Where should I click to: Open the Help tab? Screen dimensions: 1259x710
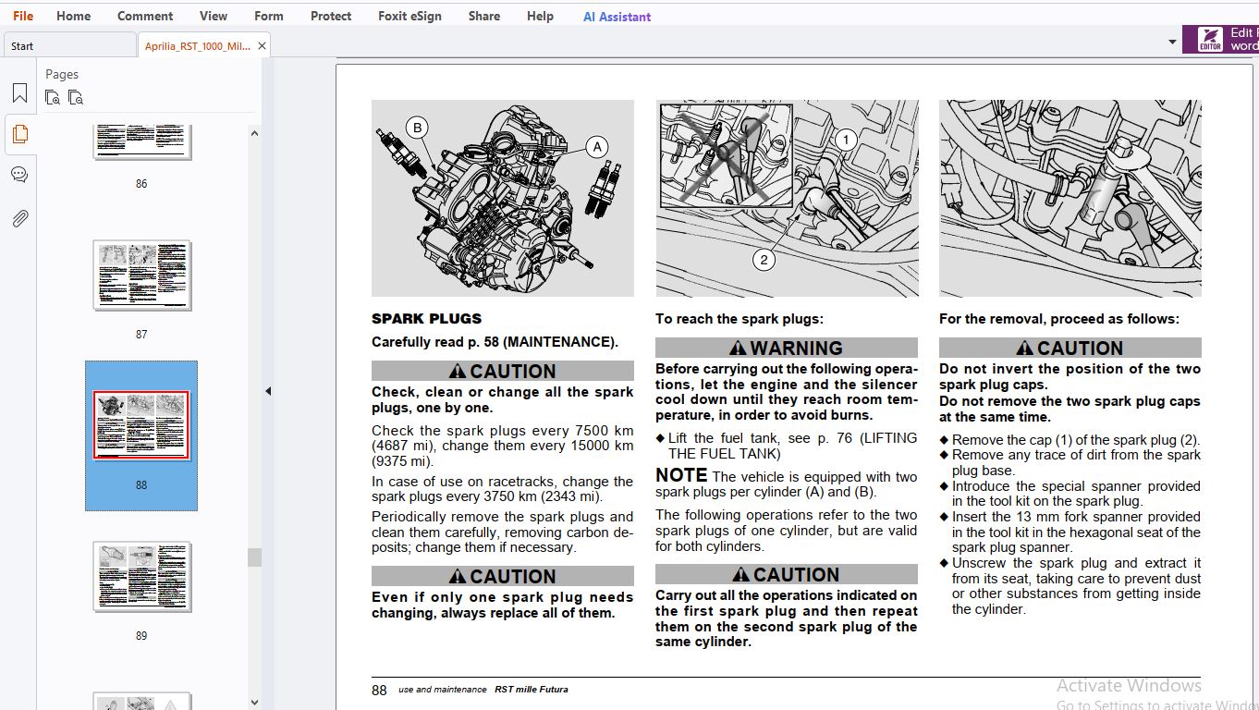pyautogui.click(x=540, y=16)
